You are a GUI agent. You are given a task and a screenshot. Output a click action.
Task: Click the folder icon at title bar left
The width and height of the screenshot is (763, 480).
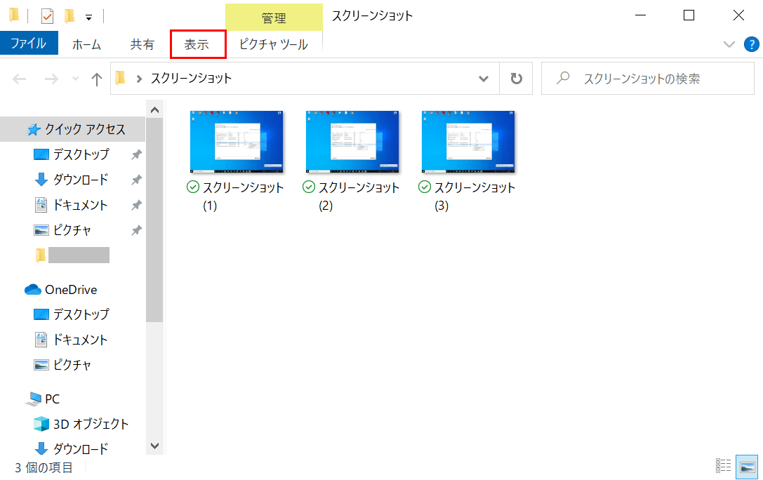[x=14, y=15]
